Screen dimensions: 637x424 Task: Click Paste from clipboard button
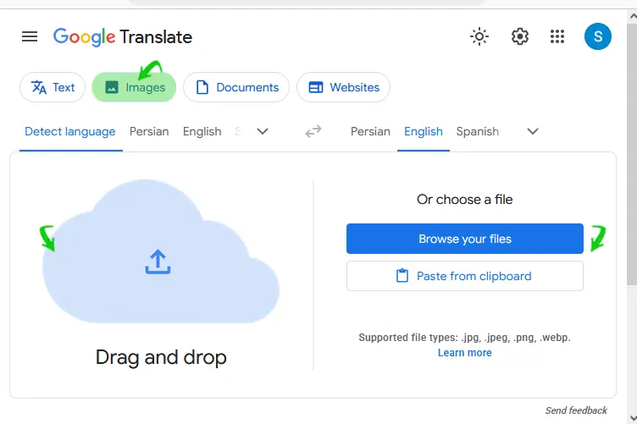[x=465, y=276]
